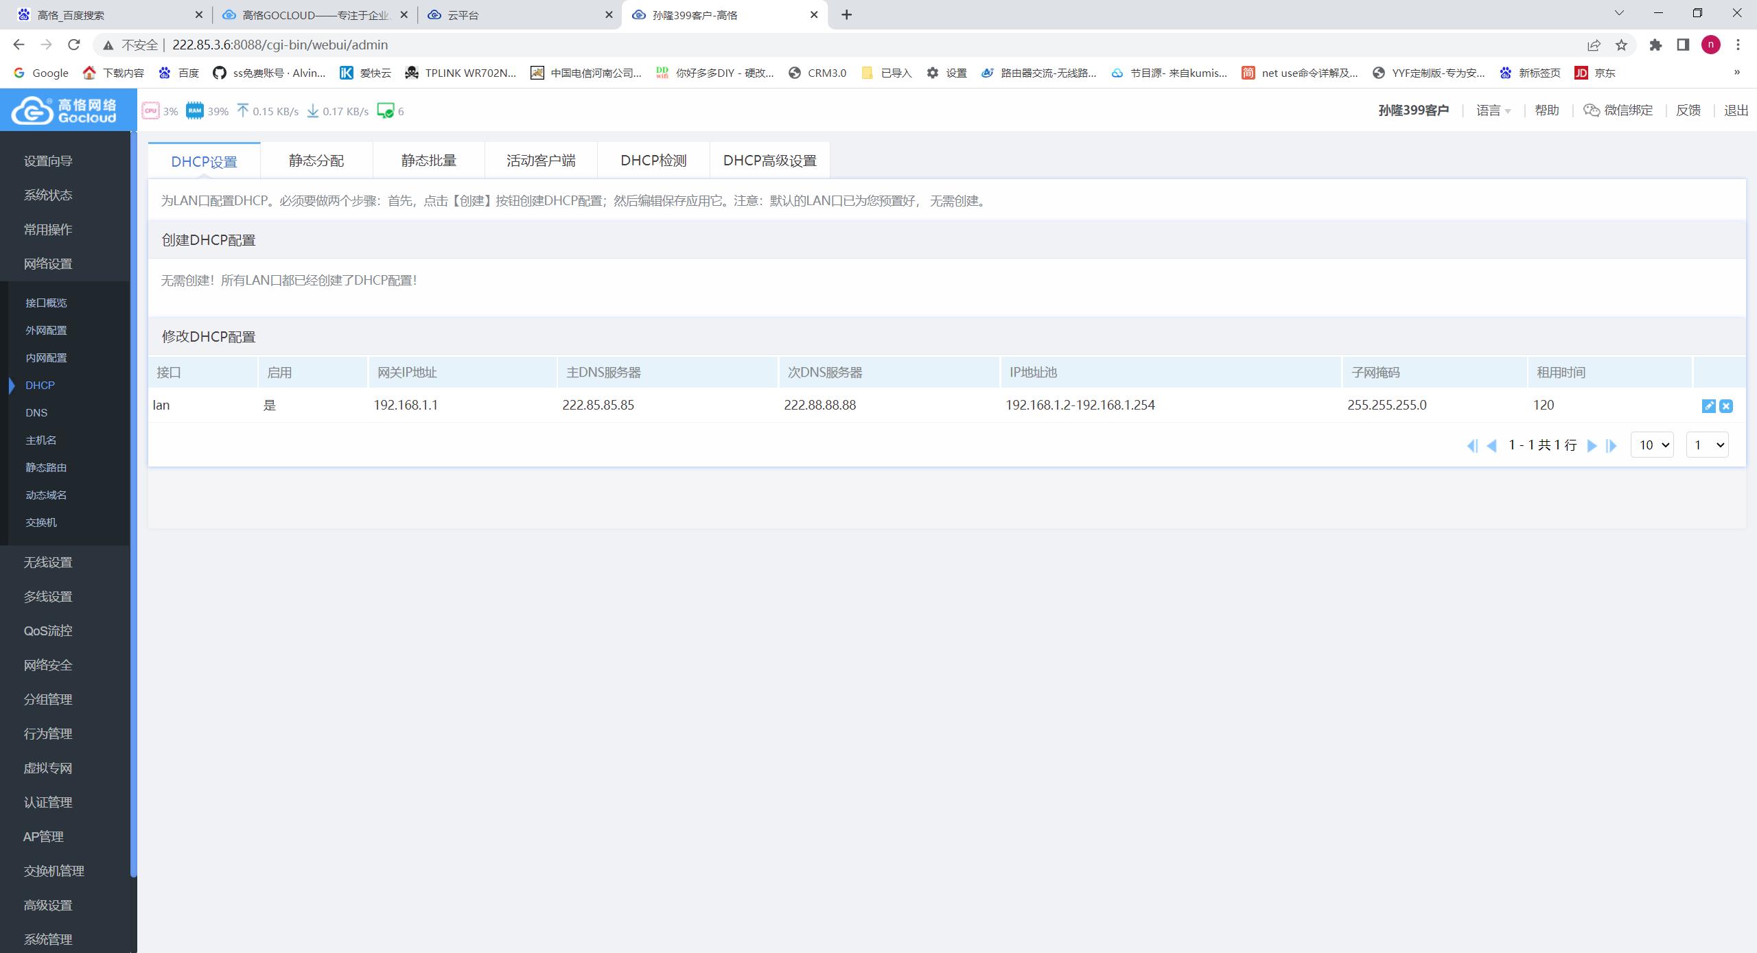Switch to 静态批量 tab

pyautogui.click(x=429, y=161)
